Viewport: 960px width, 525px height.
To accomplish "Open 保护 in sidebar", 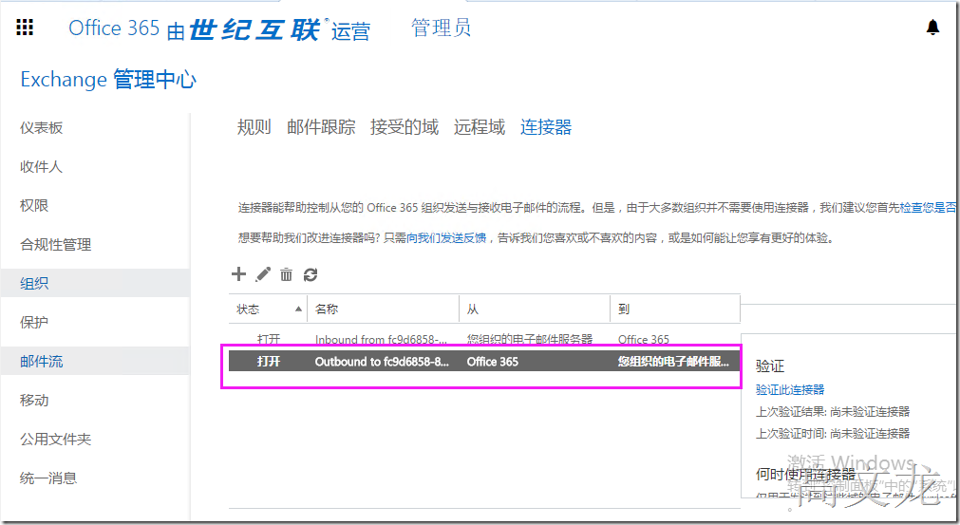I will [34, 323].
